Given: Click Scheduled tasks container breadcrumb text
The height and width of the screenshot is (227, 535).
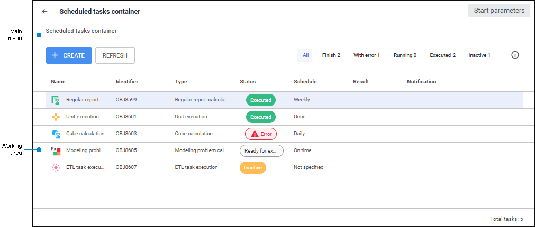Looking at the screenshot, I should point(81,31).
